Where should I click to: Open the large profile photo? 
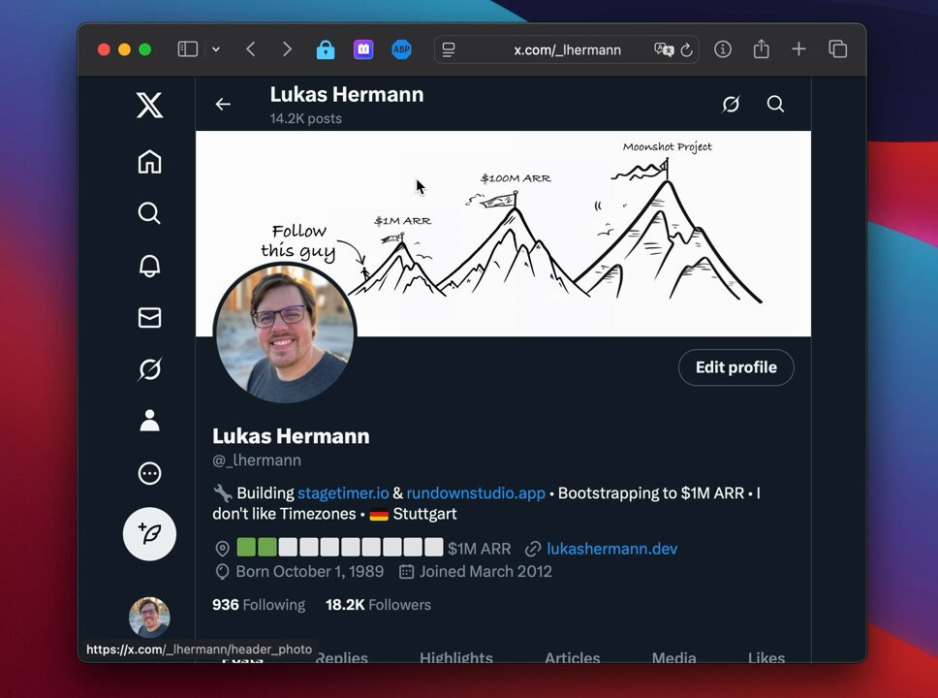click(285, 333)
